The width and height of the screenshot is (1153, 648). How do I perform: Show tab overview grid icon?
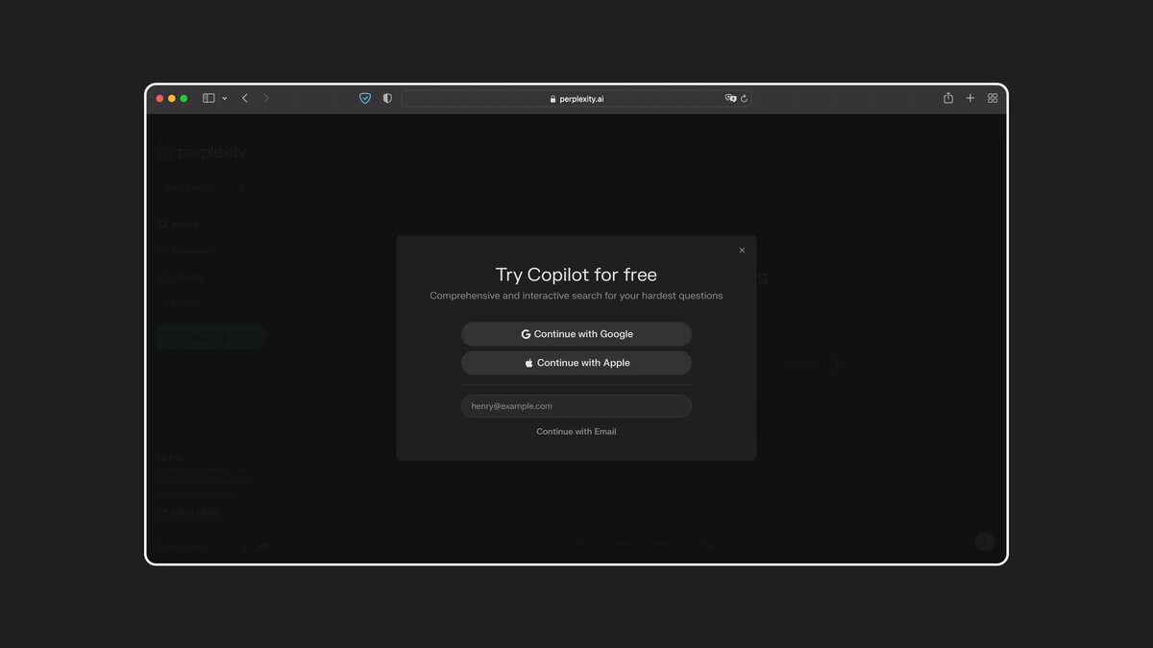(x=993, y=98)
